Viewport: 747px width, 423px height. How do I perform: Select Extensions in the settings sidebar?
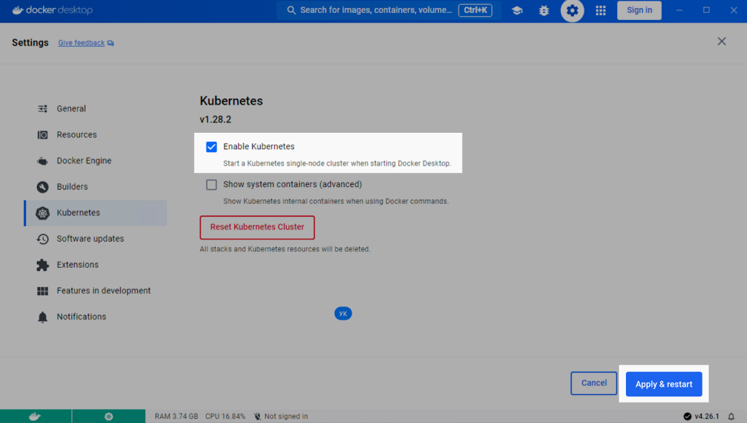click(77, 265)
